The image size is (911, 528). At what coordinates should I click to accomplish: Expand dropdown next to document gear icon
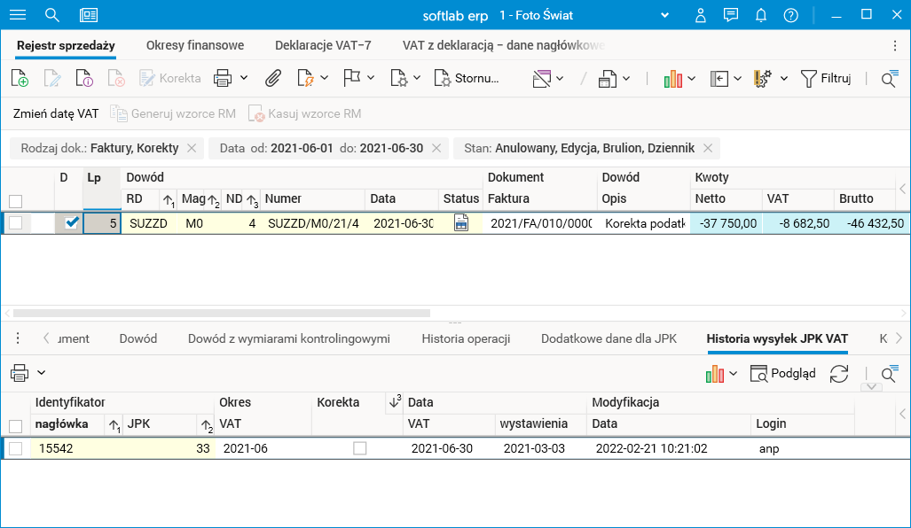click(x=417, y=78)
